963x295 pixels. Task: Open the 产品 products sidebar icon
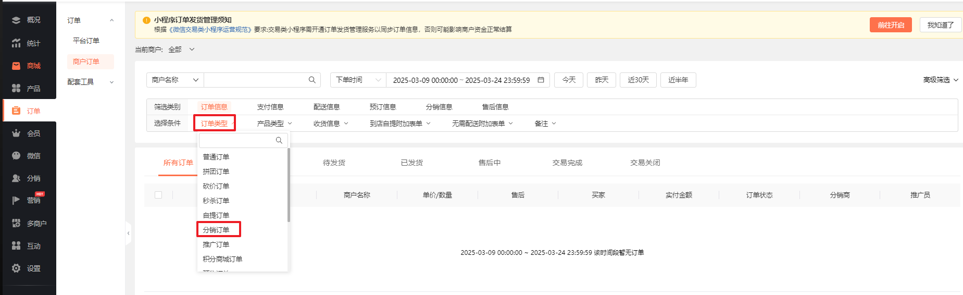[x=16, y=88]
